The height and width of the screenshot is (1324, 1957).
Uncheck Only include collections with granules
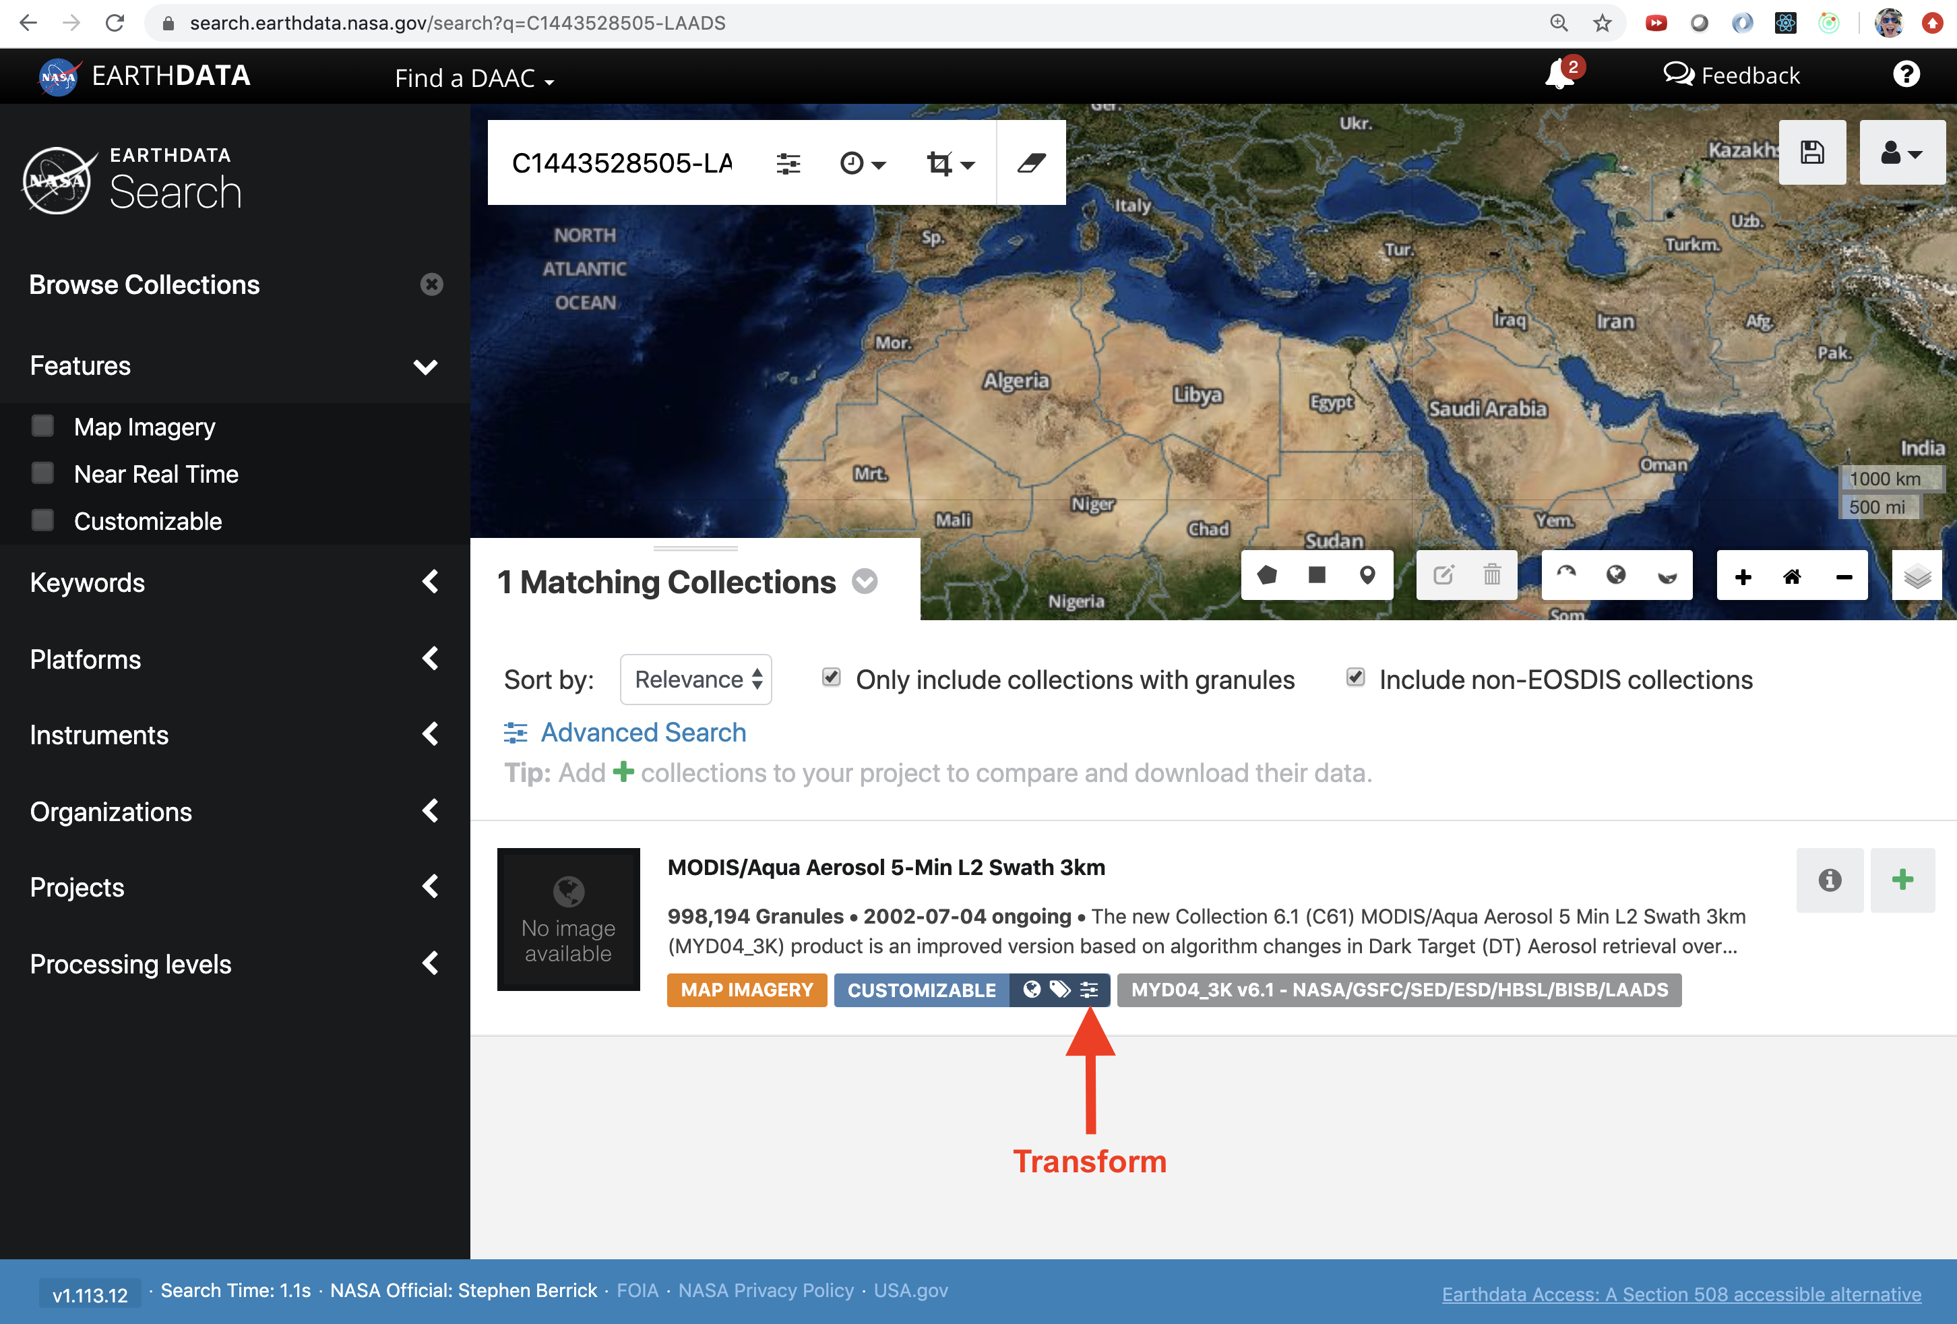tap(831, 677)
